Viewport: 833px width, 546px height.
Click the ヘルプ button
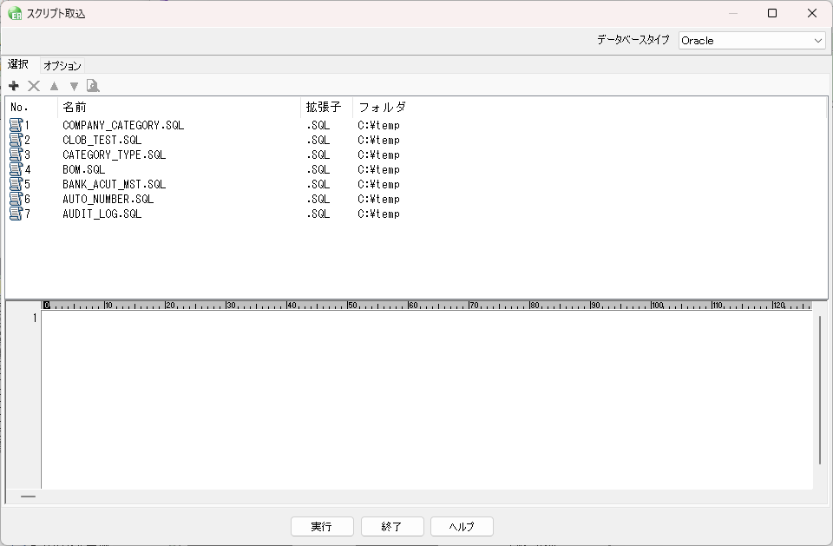point(462,526)
